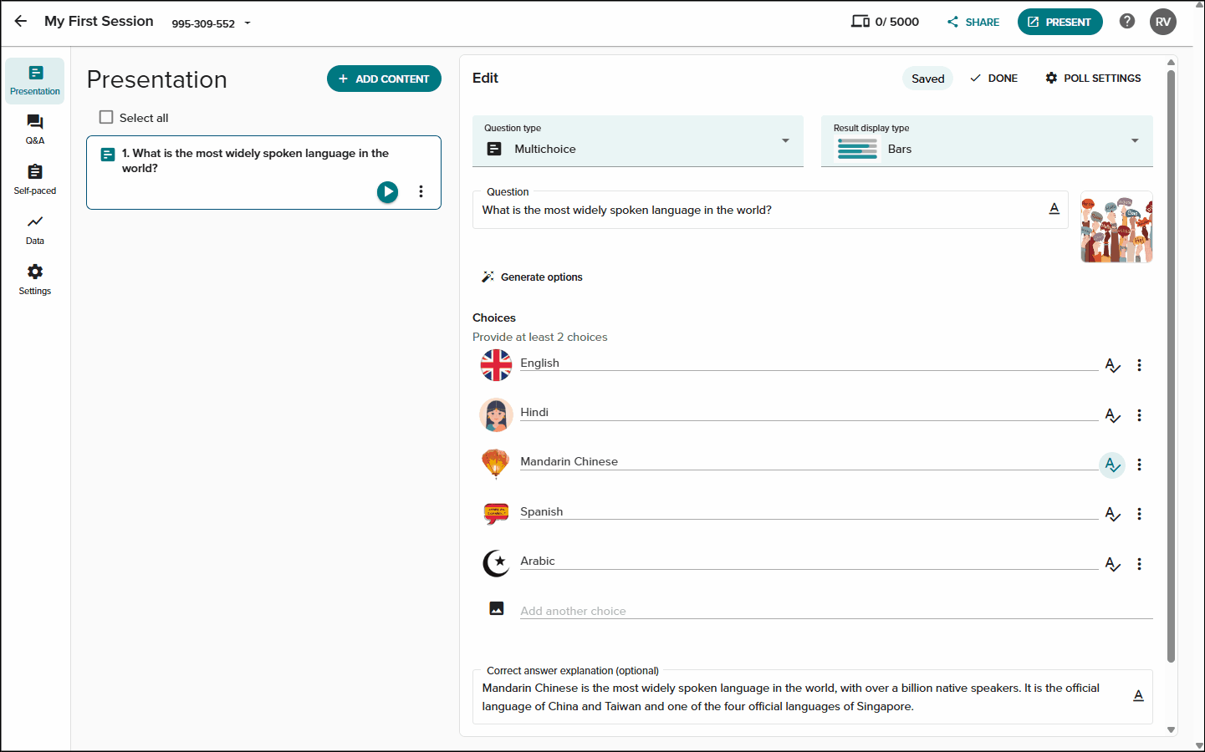Edit the Mandarin Chinese choice text
Screen dimensions: 1205x752
809,461
